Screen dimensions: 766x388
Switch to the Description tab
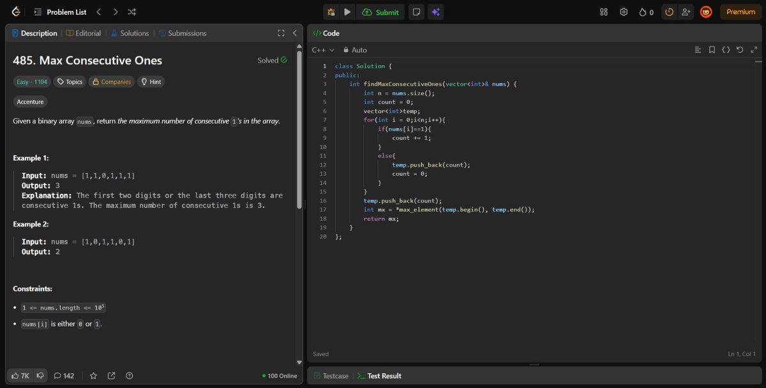tap(34, 33)
